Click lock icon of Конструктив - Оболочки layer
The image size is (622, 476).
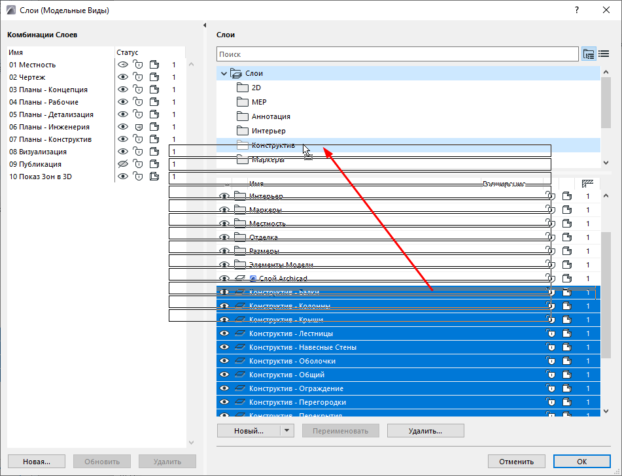tap(551, 361)
